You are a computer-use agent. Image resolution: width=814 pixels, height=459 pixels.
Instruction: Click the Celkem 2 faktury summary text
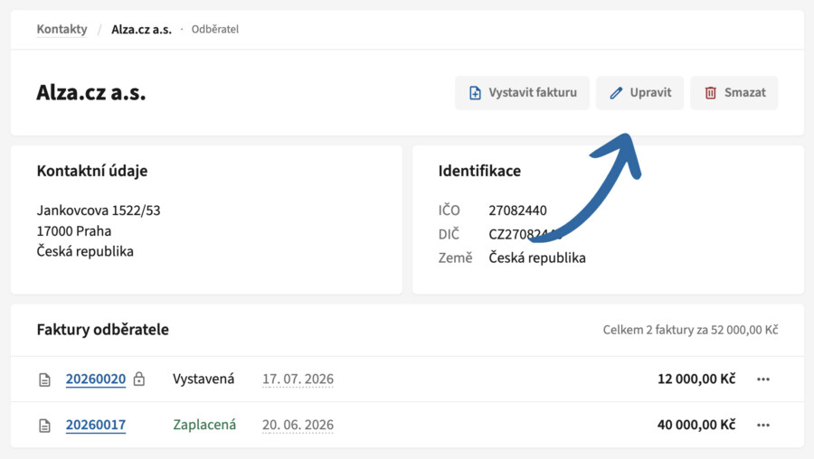tap(690, 330)
